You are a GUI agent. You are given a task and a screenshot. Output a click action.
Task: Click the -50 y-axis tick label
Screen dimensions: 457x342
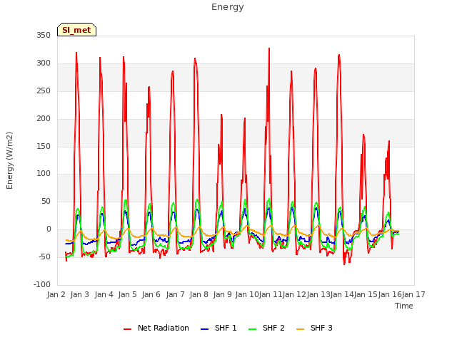click(44, 256)
